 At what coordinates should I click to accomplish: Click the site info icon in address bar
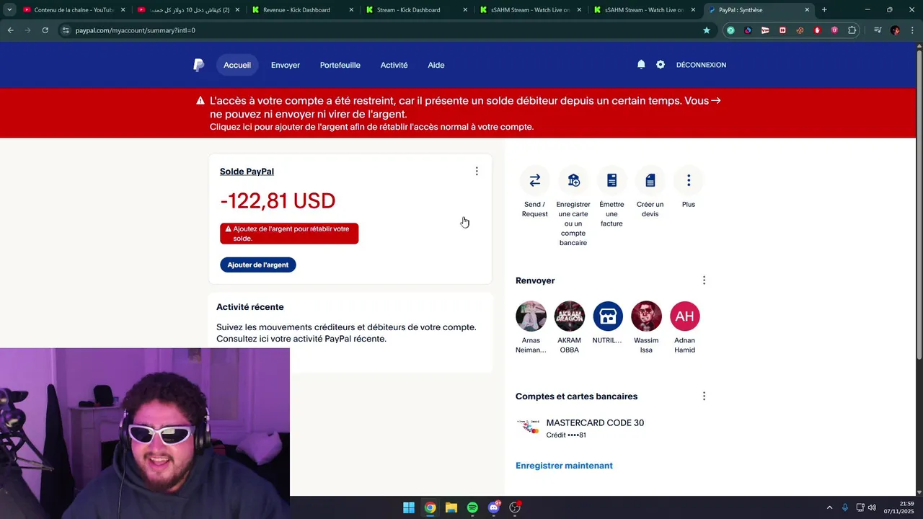click(66, 30)
